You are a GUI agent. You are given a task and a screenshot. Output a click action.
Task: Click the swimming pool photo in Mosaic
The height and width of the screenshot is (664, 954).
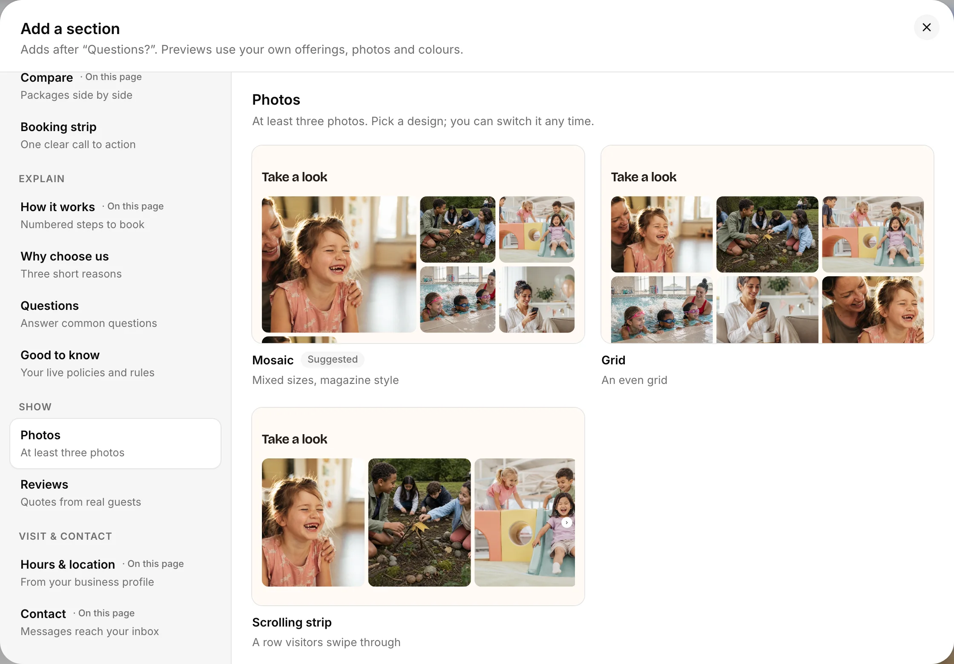point(457,300)
